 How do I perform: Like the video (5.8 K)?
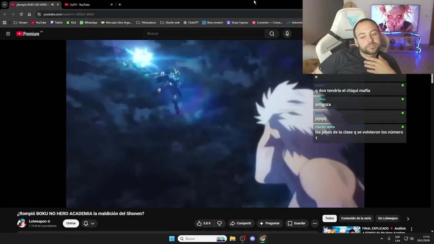coord(204,223)
